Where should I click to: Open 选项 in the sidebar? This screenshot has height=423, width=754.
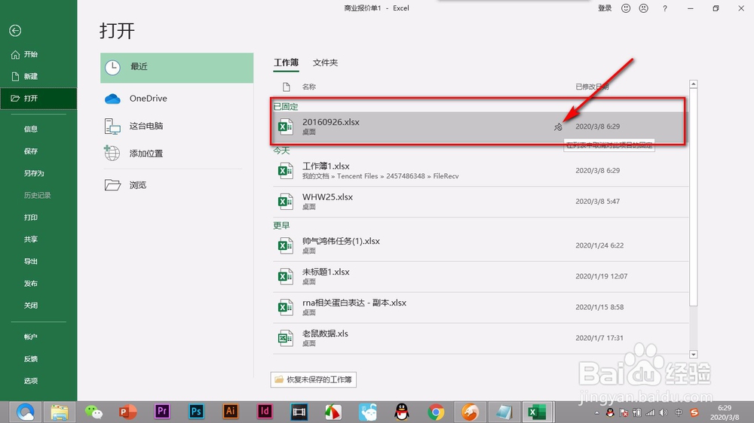tap(31, 382)
